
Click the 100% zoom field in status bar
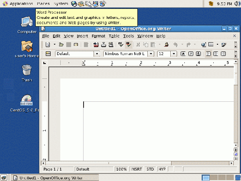121,169
